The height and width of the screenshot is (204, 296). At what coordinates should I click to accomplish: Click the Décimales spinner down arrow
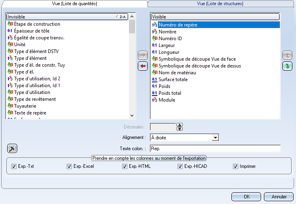click(180, 129)
